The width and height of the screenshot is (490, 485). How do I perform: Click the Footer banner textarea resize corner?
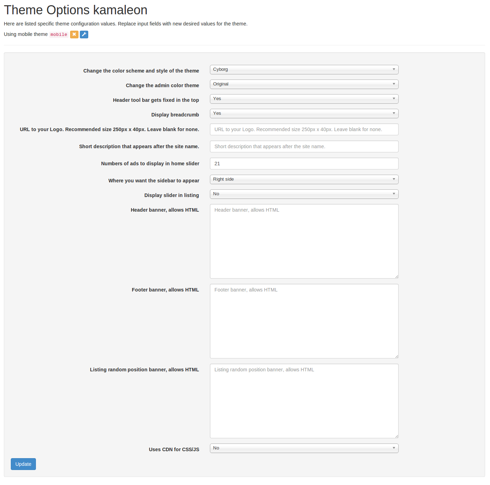click(397, 356)
